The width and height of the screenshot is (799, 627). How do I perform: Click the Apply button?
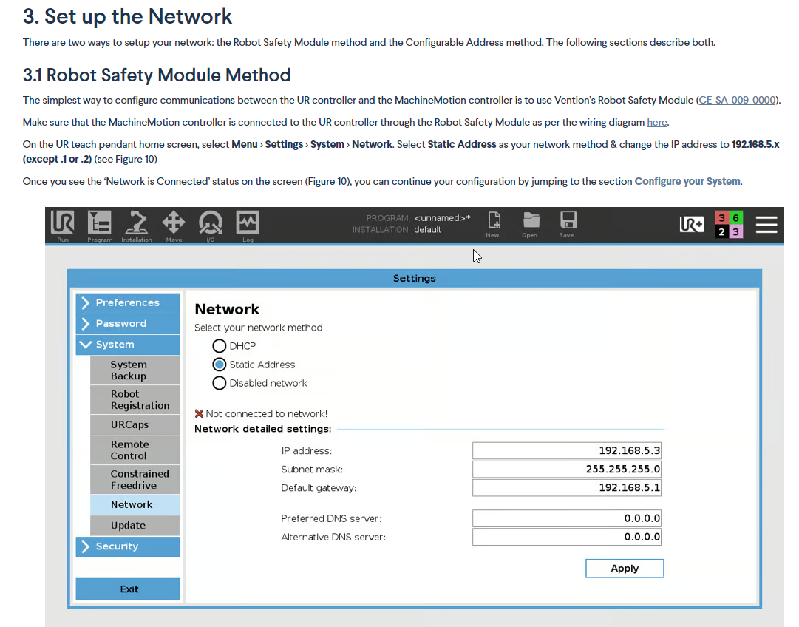point(625,569)
